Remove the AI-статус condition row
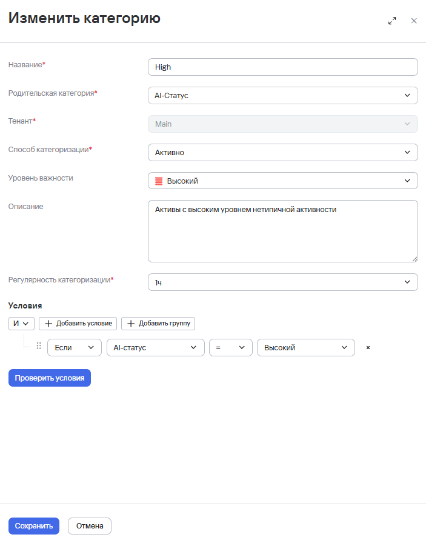This screenshot has width=426, height=543. click(x=368, y=347)
